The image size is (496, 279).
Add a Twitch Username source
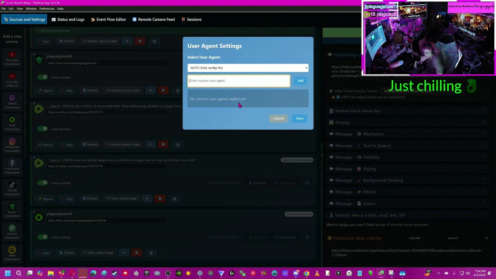(x=12, y=101)
